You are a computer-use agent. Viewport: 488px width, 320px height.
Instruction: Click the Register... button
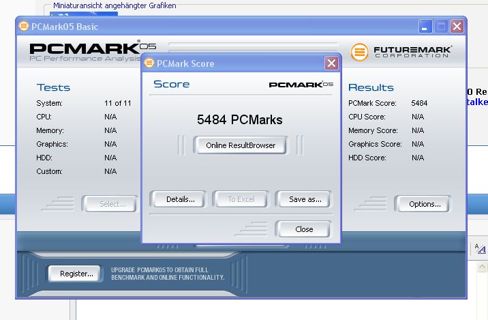75,274
